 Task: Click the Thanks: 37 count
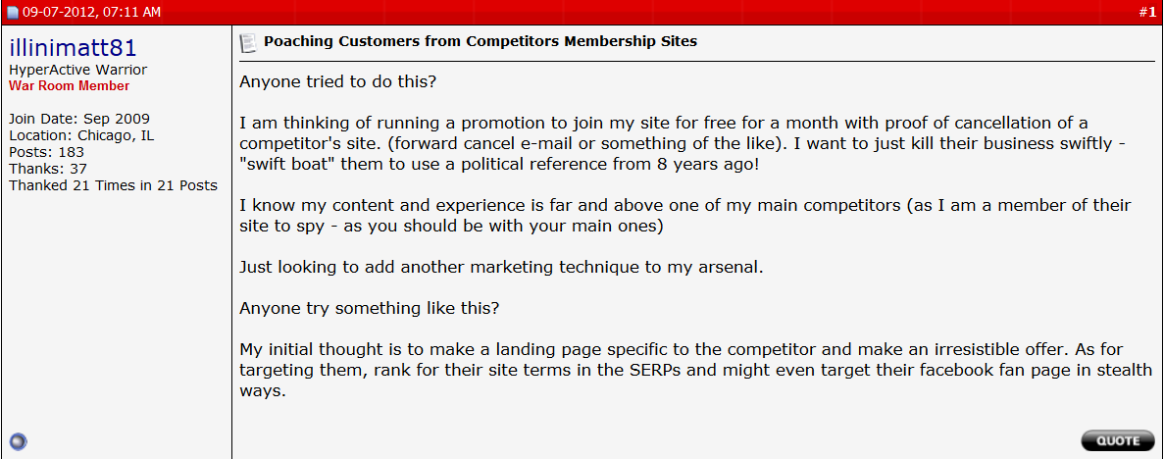pos(49,169)
